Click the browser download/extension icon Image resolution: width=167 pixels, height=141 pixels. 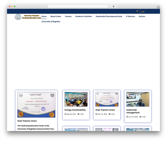pyautogui.click(x=114, y=6)
